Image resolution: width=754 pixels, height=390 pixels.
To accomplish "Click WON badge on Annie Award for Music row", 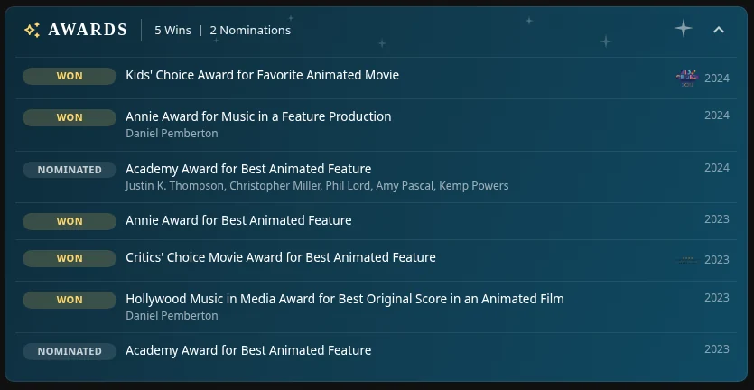I will (x=70, y=117).
